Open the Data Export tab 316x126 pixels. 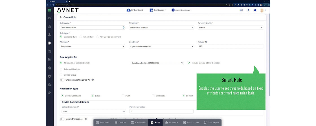click(211, 122)
